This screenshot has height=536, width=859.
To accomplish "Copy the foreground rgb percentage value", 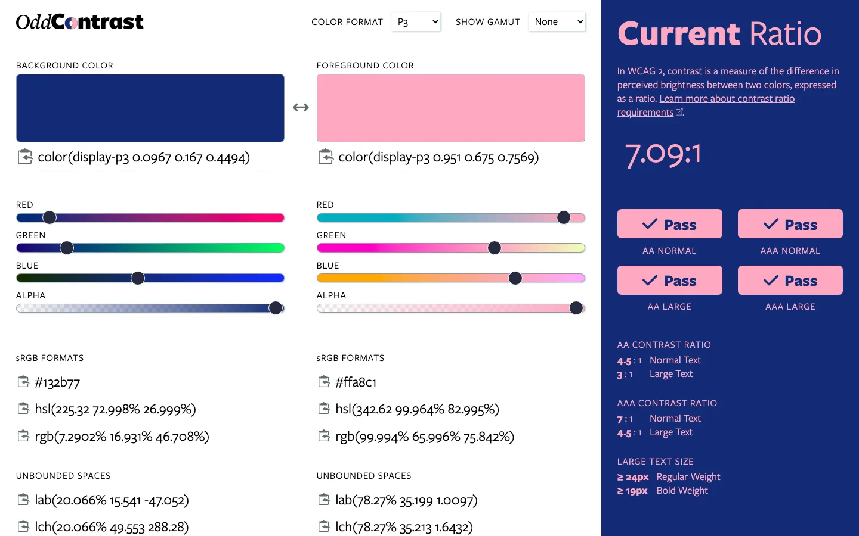I will 324,437.
